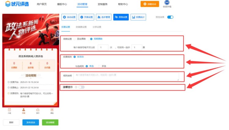The height and width of the screenshot is (130, 229).
Task: Tap the 投票 icon in preview footer
Action: click(24, 110)
